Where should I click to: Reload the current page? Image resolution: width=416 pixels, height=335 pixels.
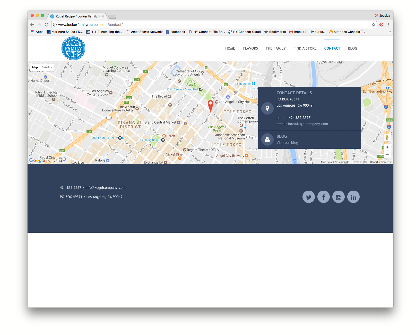pyautogui.click(x=47, y=25)
